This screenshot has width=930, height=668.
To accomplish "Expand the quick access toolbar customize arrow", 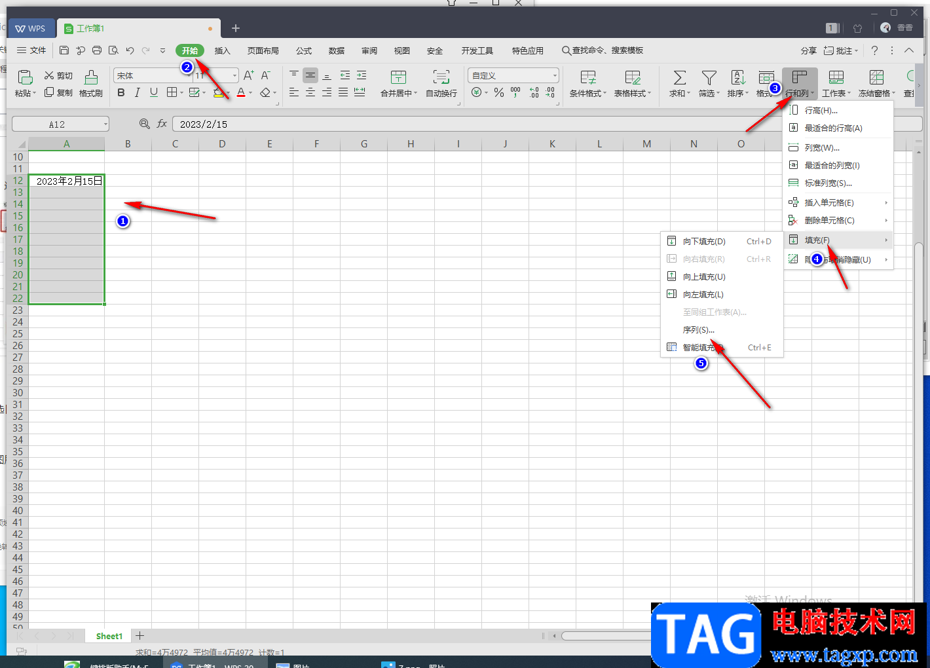I will [x=162, y=50].
